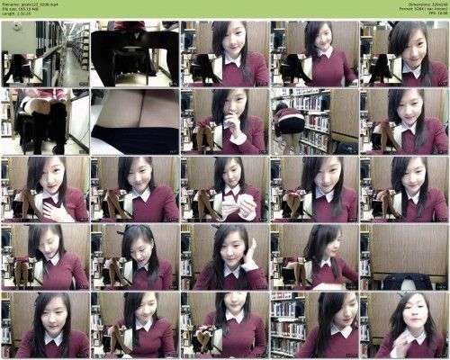Select bottom-row frame with large bookshelf at left
This screenshot has height=360, width=450.
[x=314, y=325]
